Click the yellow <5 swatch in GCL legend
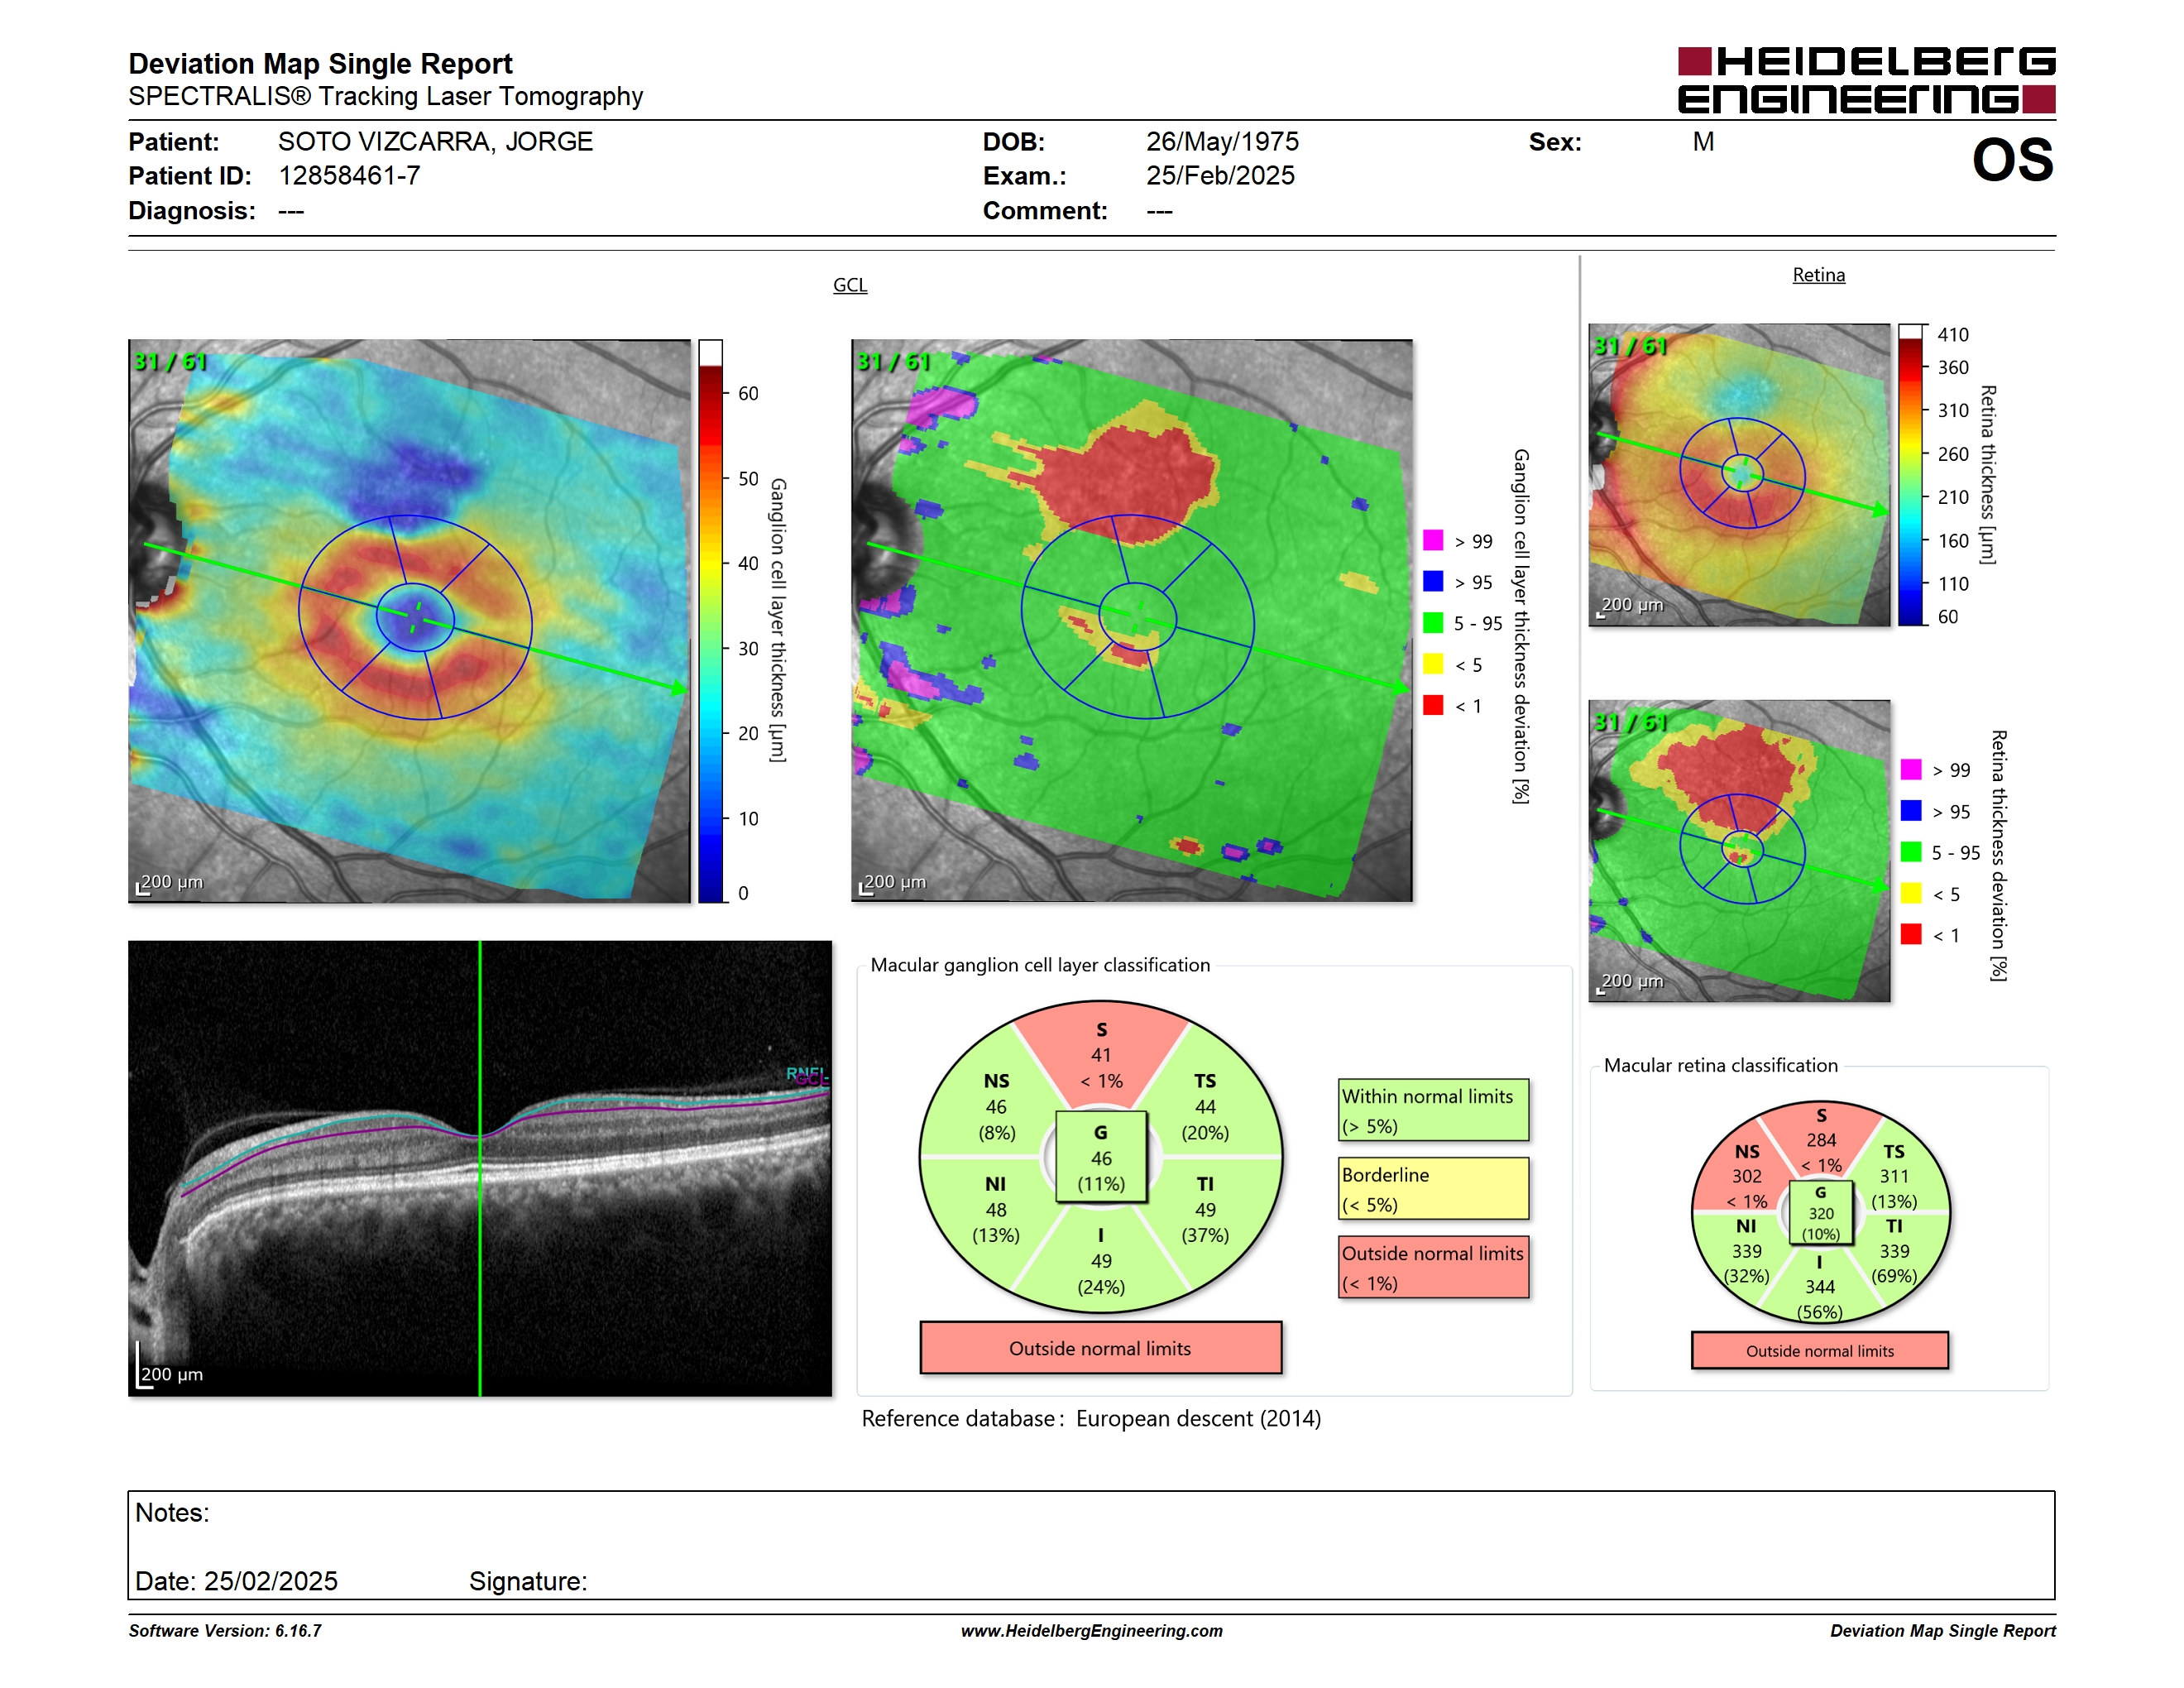The height and width of the screenshot is (1688, 2184). (1433, 664)
